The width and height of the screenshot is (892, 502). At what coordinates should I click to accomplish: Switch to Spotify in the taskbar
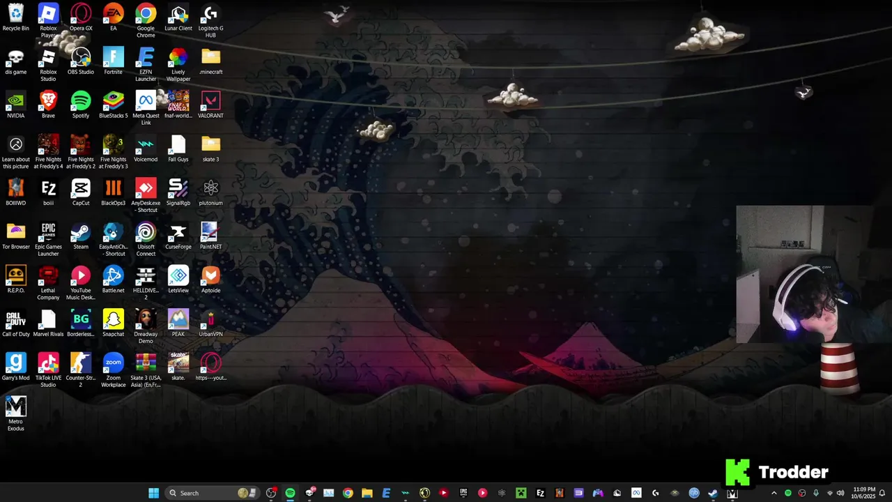coord(290,493)
